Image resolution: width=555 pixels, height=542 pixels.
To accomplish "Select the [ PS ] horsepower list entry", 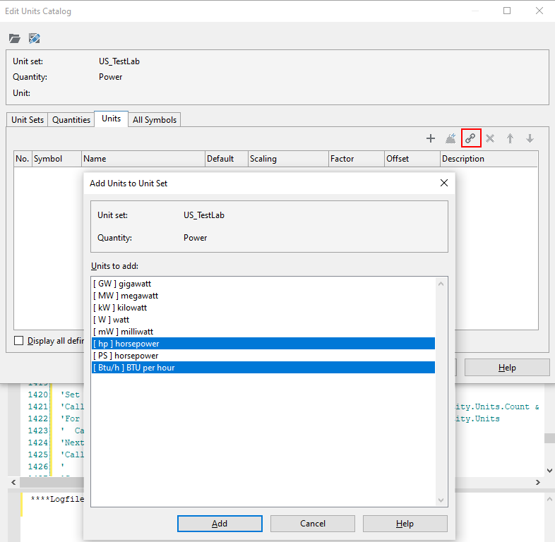I will (x=126, y=356).
